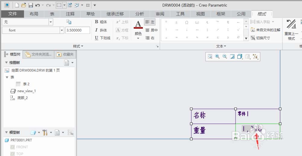Click the copy style icon above the text height box
Screen dimensions: 302x156
click(69, 22)
